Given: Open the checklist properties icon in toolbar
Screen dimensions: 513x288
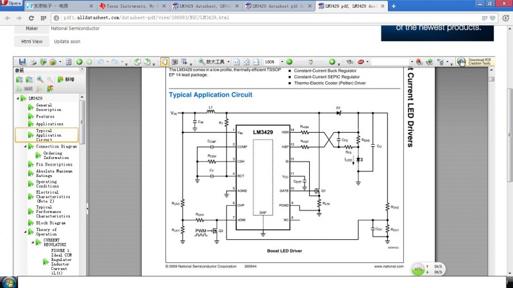Looking at the screenshot, I should click(69, 62).
